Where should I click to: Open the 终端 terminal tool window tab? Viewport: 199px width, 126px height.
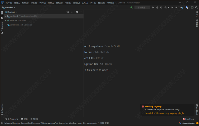tap(24, 119)
